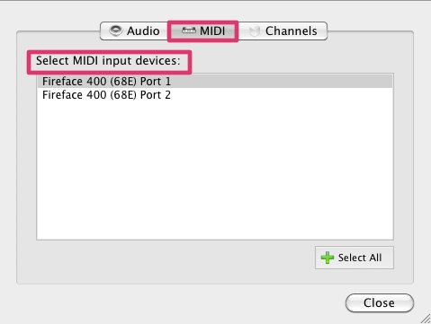Screen dimensions: 431x324
Task: Click the 'Select MIDI input devices:' label
Action: (108, 61)
